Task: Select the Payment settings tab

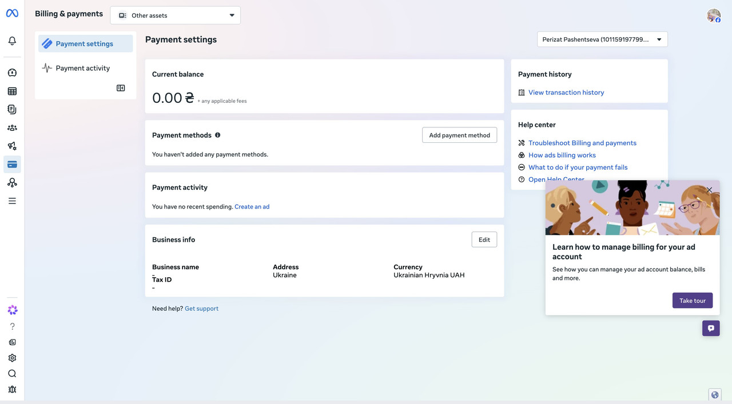Action: (x=86, y=43)
